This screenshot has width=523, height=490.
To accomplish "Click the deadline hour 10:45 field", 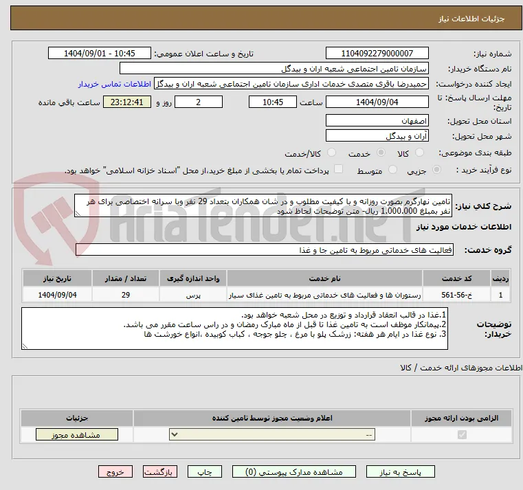I will pos(273,102).
